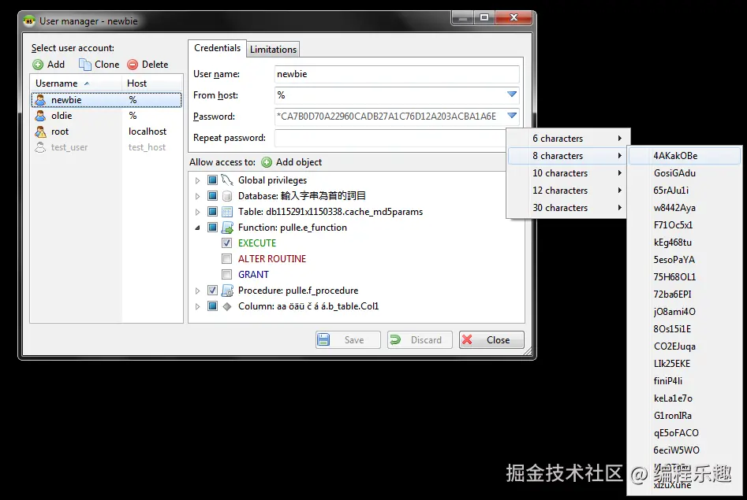This screenshot has width=747, height=500.
Task: Open the 30 characters submenu
Action: pos(568,208)
